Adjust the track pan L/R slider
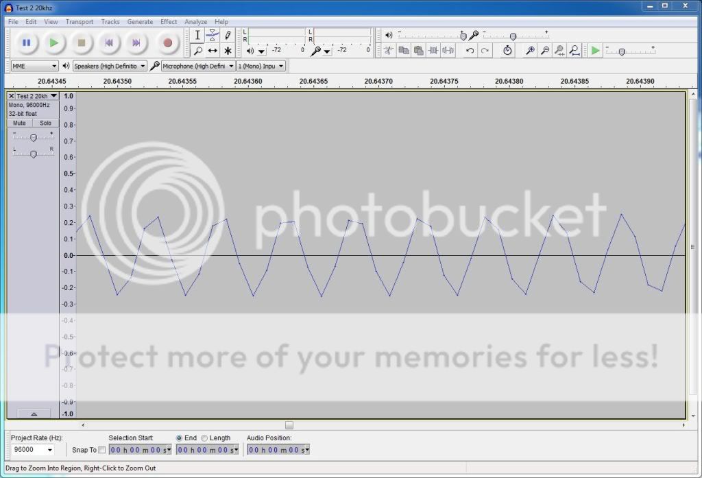 tap(33, 154)
